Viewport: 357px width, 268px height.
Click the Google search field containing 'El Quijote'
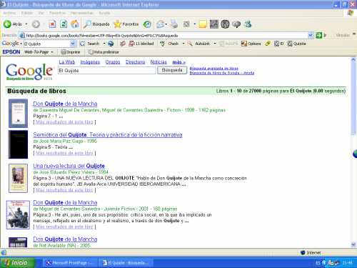107,71
